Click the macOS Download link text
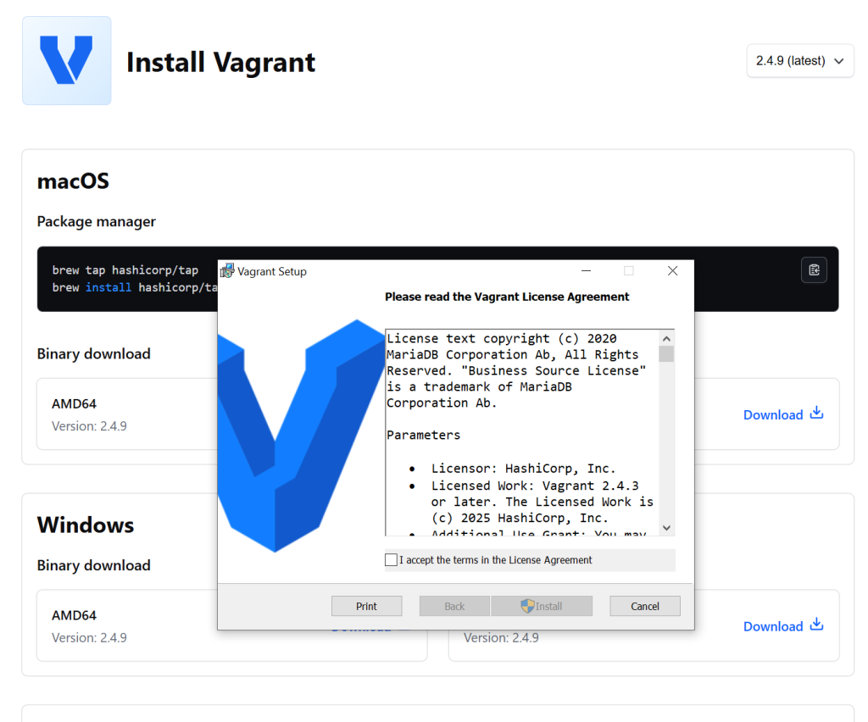Image resolution: width=868 pixels, height=722 pixels. pyautogui.click(x=772, y=414)
